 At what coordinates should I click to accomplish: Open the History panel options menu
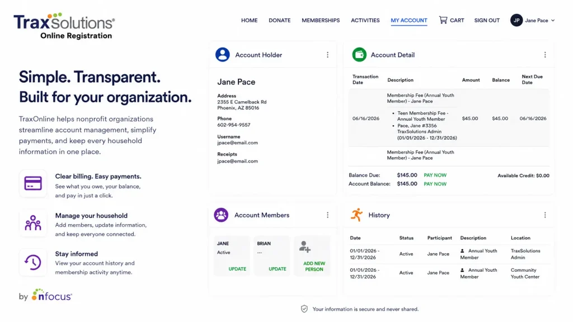[545, 215]
